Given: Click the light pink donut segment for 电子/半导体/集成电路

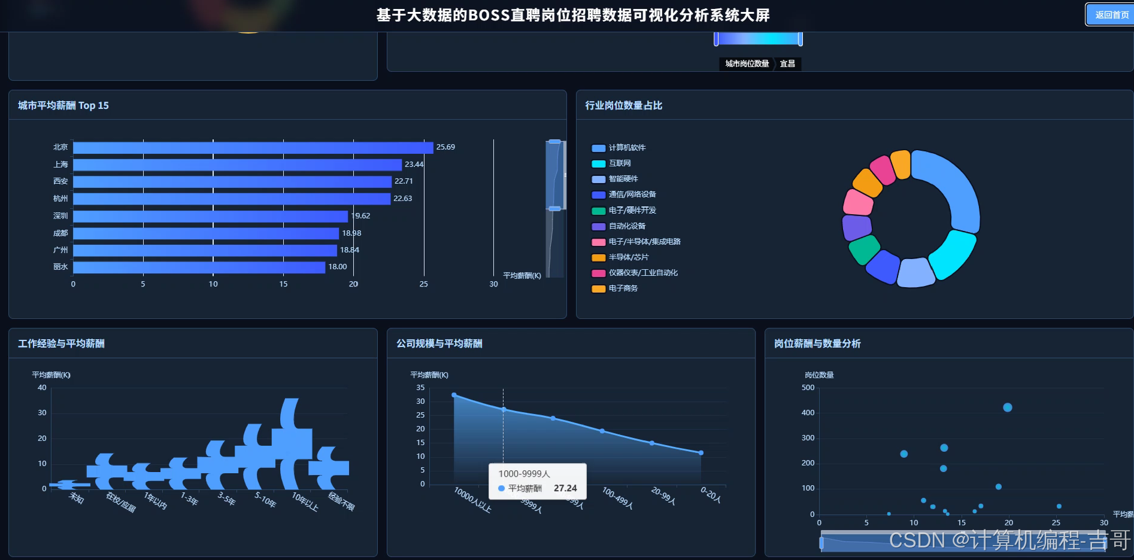Looking at the screenshot, I should (858, 202).
